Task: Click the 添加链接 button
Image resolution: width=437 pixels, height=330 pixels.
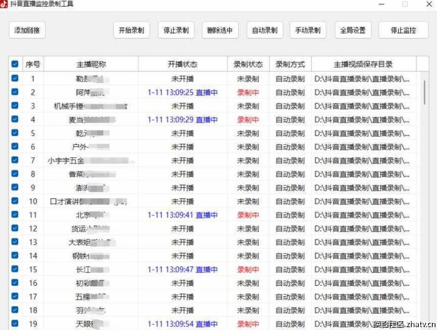Action: [27, 30]
